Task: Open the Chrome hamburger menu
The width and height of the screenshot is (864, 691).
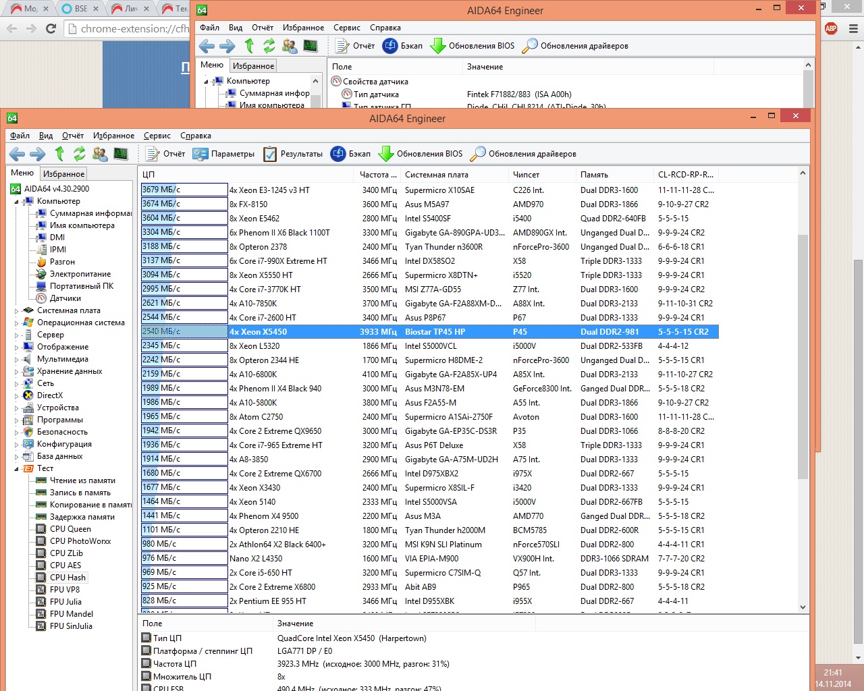Action: [853, 28]
